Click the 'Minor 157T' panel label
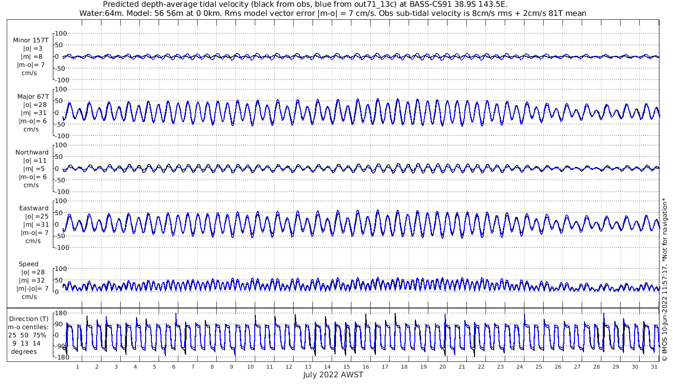This screenshot has width=673, height=385. click(31, 40)
